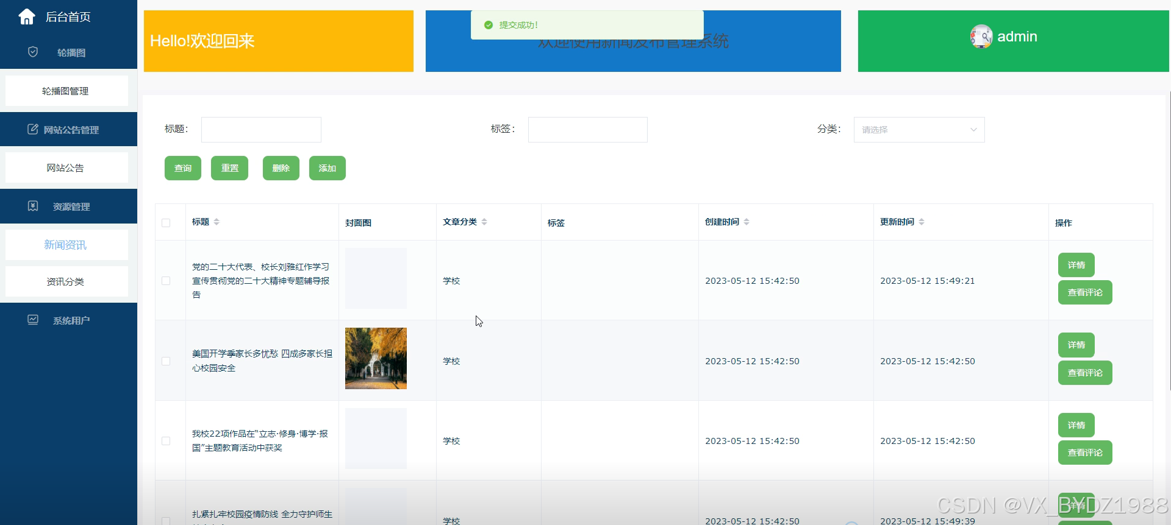The image size is (1171, 525).
Task: Expand the 系统用户 sidebar menu
Action: [68, 320]
